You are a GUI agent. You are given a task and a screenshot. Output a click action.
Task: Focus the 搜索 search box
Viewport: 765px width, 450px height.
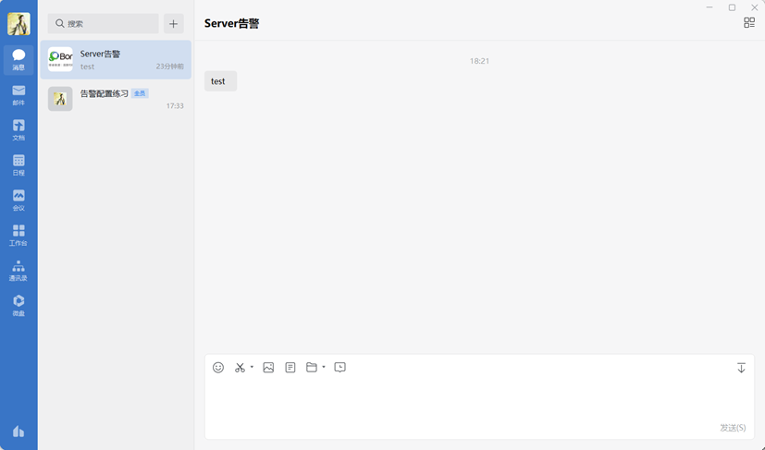point(103,23)
